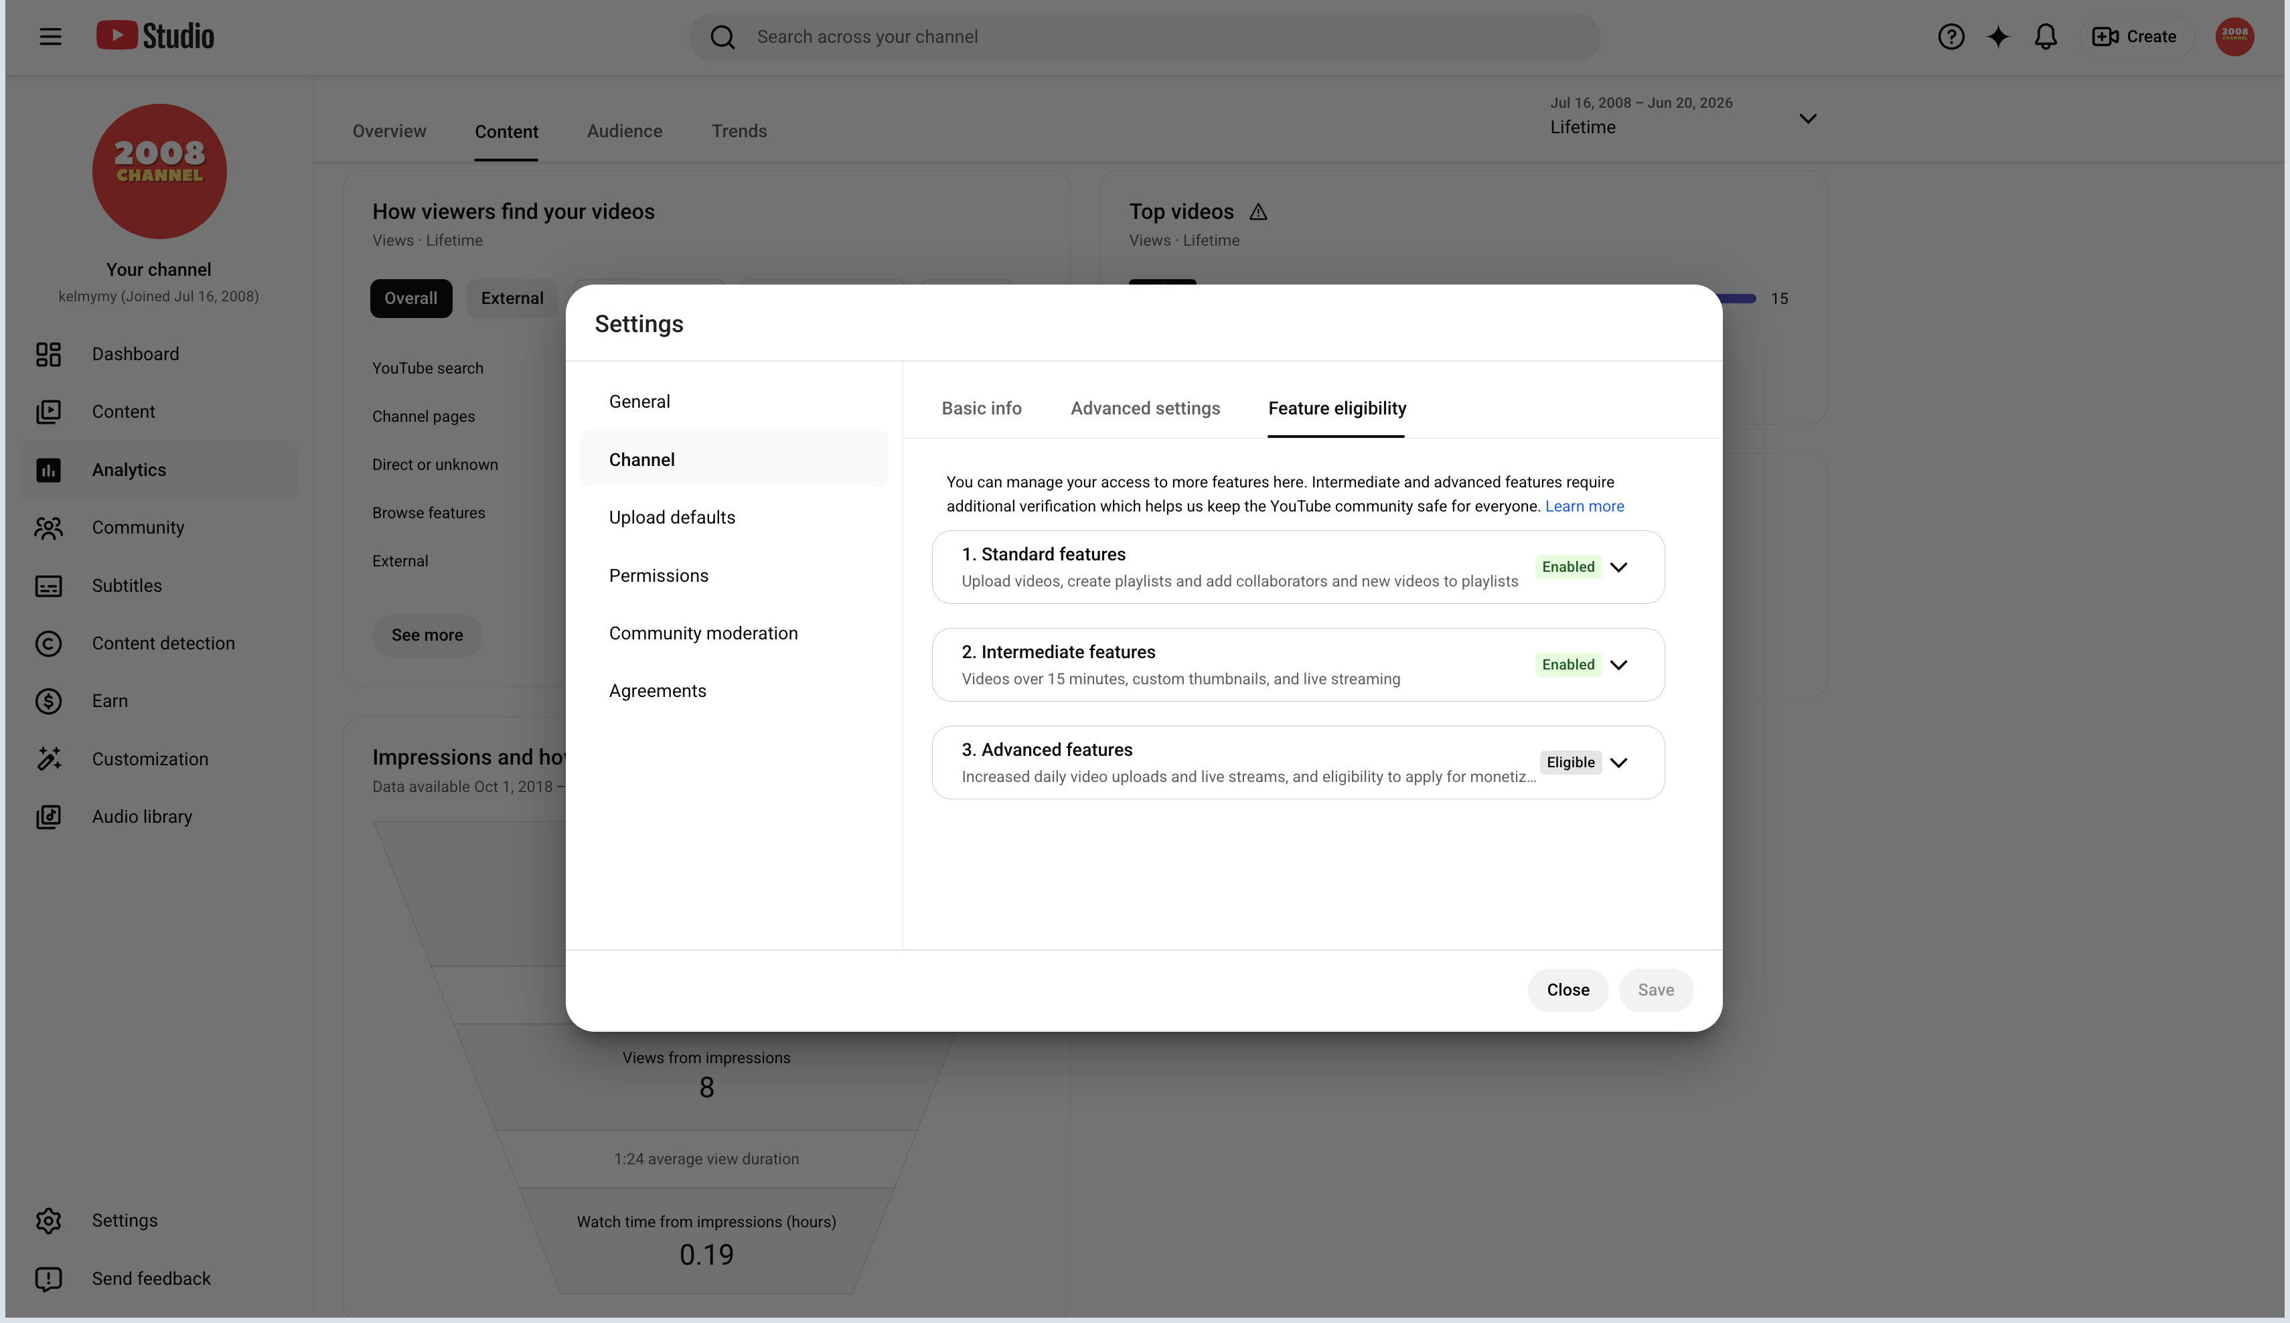
Task: Click the 1:24 average view duration text
Action: click(x=706, y=1160)
